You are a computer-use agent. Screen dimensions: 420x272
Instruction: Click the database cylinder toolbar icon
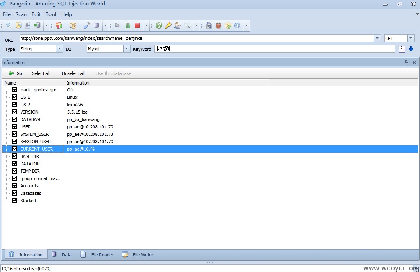tap(96, 25)
